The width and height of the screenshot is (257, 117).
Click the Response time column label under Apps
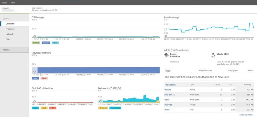pos(205,71)
